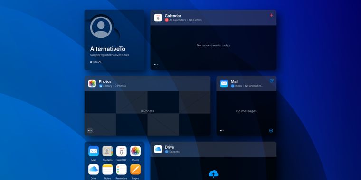Open the Photos tile header icon
This screenshot has height=180, width=361.
(92, 83)
